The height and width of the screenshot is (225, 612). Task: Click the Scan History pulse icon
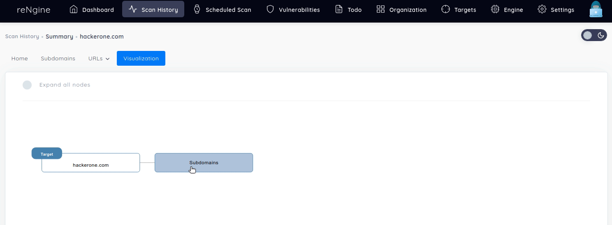coord(132,9)
